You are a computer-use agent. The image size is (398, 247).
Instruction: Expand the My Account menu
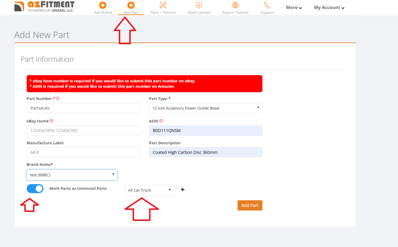[329, 7]
